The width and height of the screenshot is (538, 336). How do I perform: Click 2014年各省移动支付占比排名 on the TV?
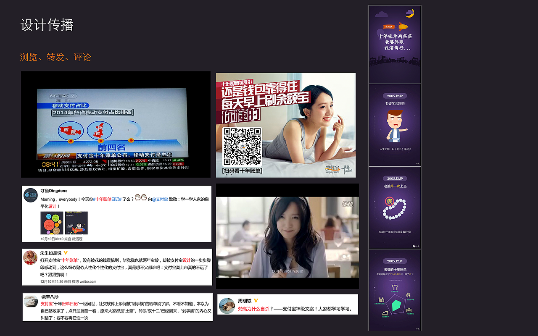click(x=92, y=112)
